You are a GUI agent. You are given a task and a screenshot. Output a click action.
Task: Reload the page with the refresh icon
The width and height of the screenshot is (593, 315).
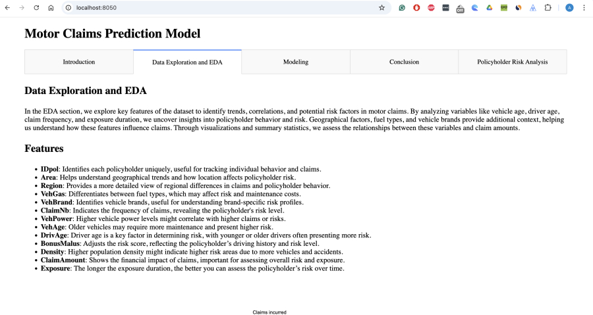[x=36, y=8]
